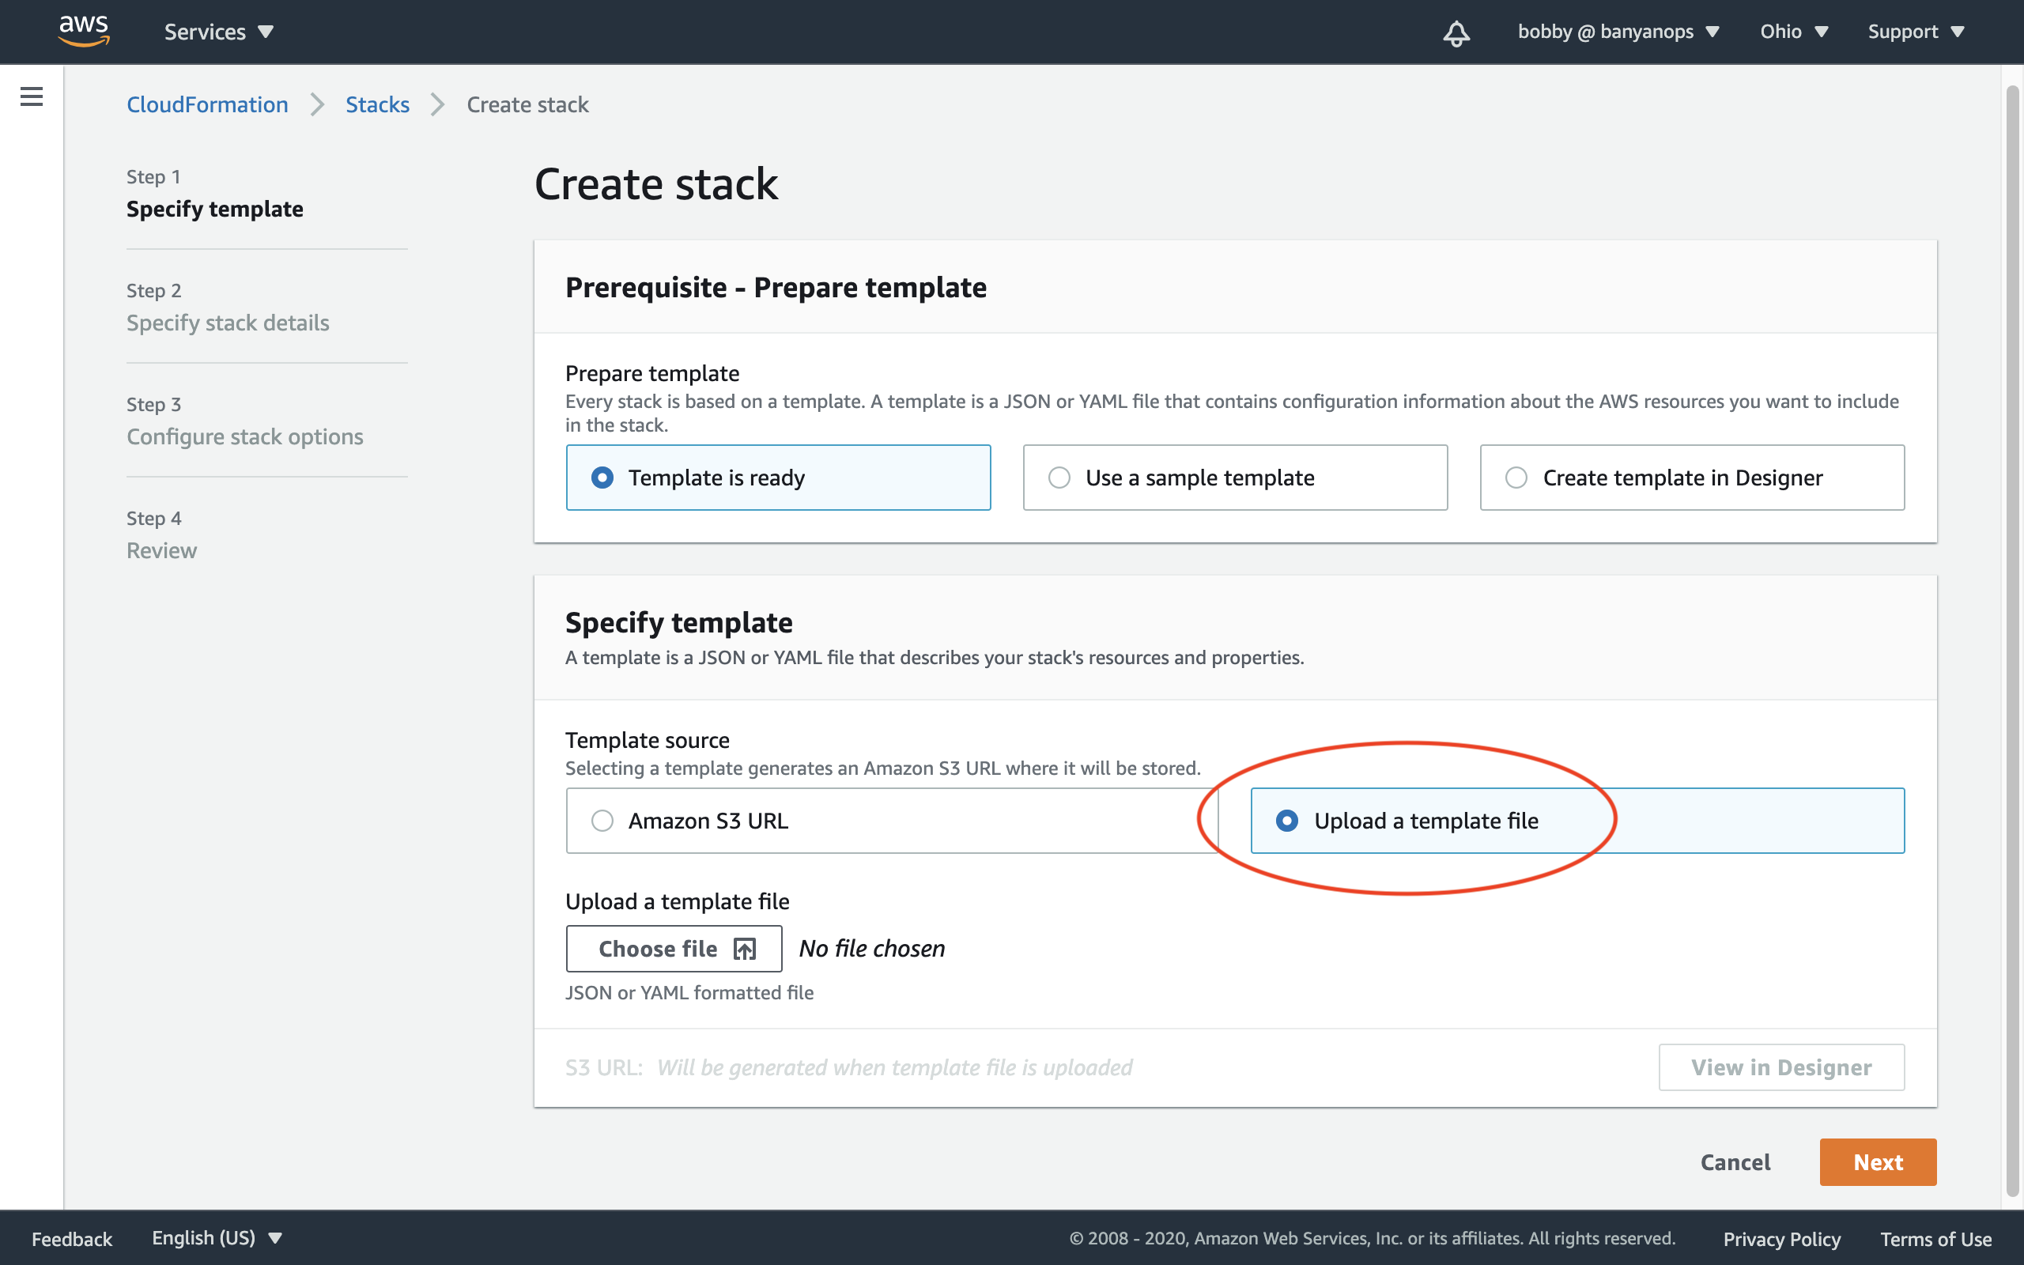The width and height of the screenshot is (2024, 1265).
Task: Expand the Services dropdown menu
Action: coord(218,32)
